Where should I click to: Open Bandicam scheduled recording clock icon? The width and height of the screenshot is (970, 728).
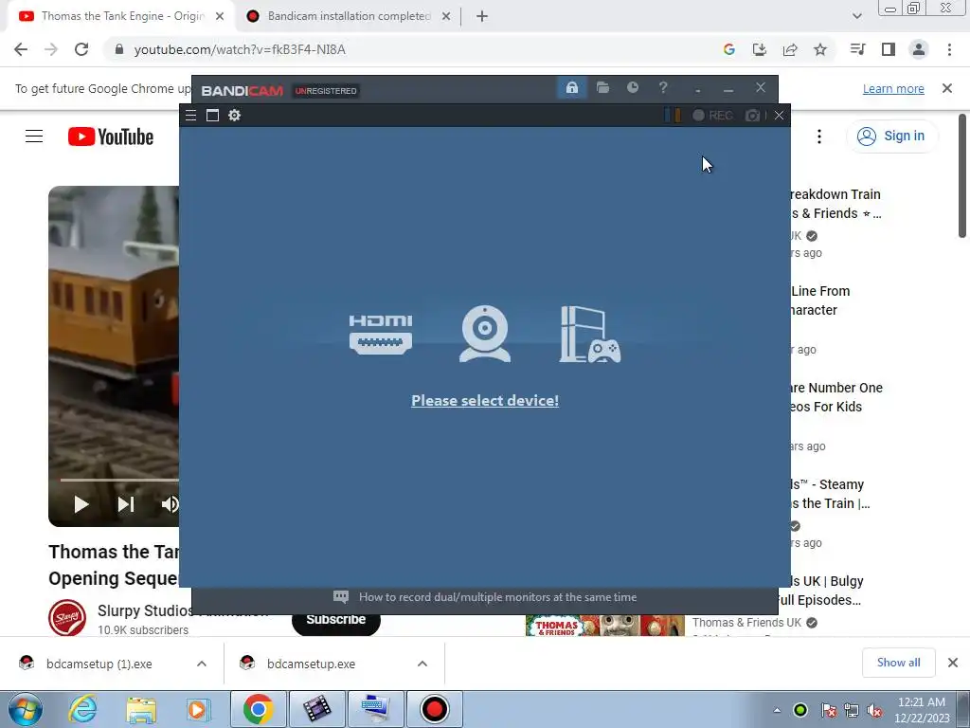click(632, 88)
